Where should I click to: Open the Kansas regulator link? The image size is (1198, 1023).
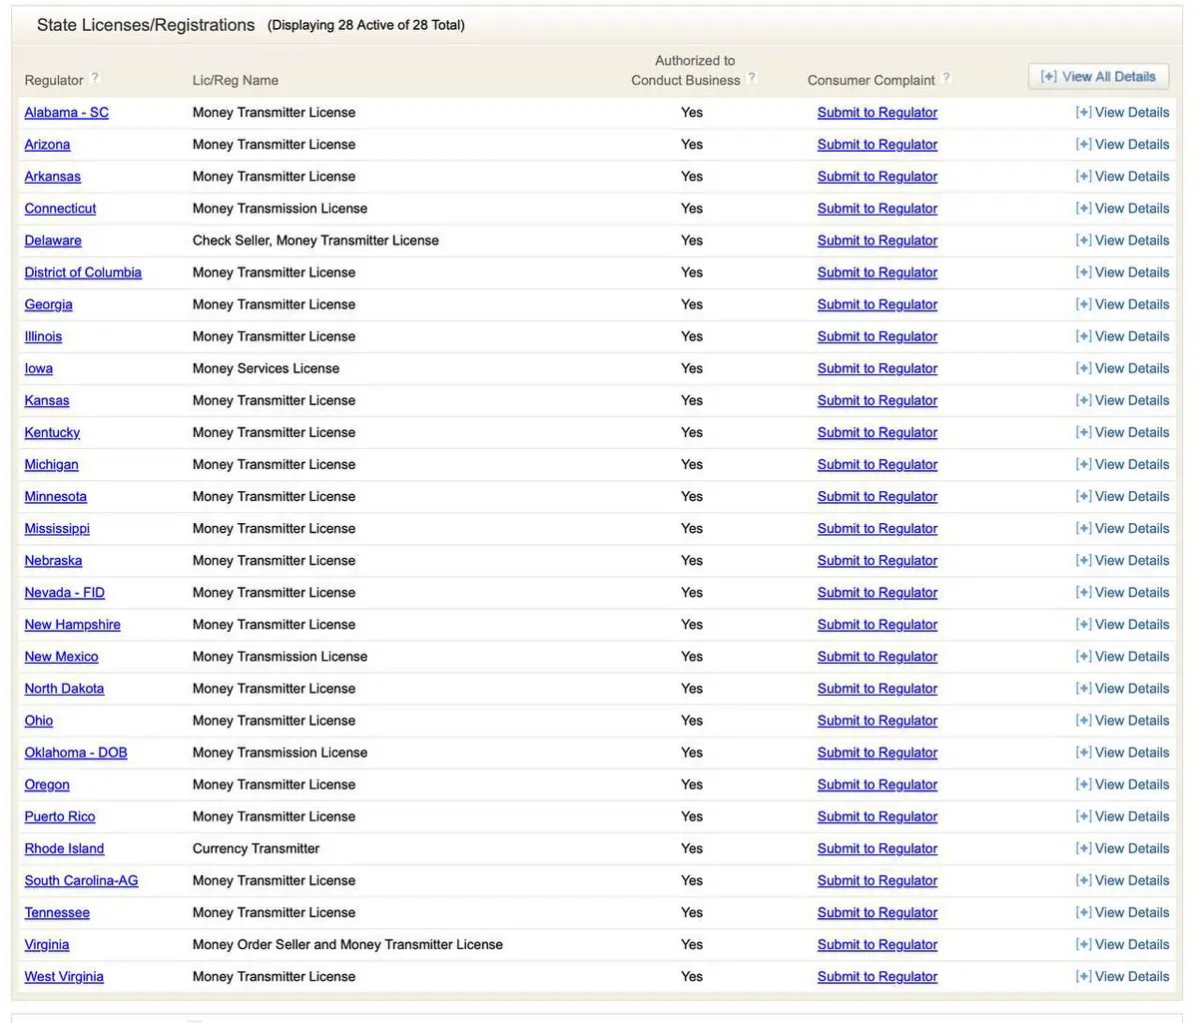tap(47, 400)
